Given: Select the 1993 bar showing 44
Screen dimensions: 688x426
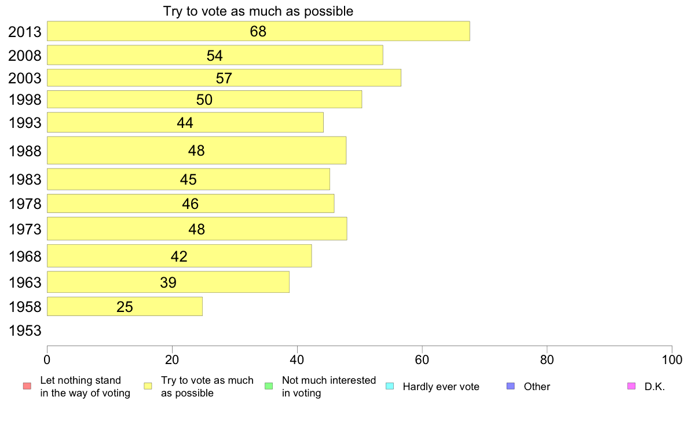Looking at the screenshot, I should pos(185,122).
